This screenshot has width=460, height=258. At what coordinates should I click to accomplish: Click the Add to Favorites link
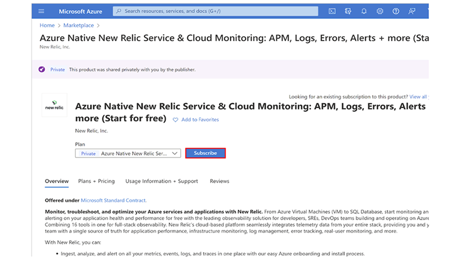click(x=200, y=120)
